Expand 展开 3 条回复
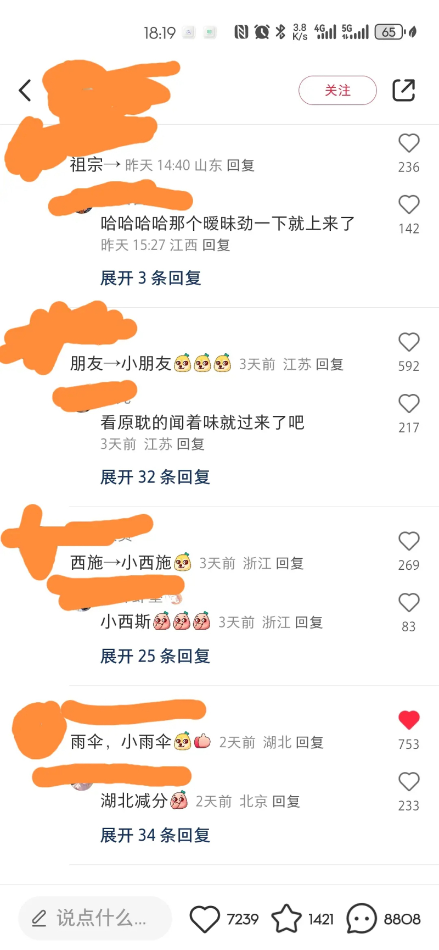This screenshot has height=950, width=439. [x=150, y=278]
